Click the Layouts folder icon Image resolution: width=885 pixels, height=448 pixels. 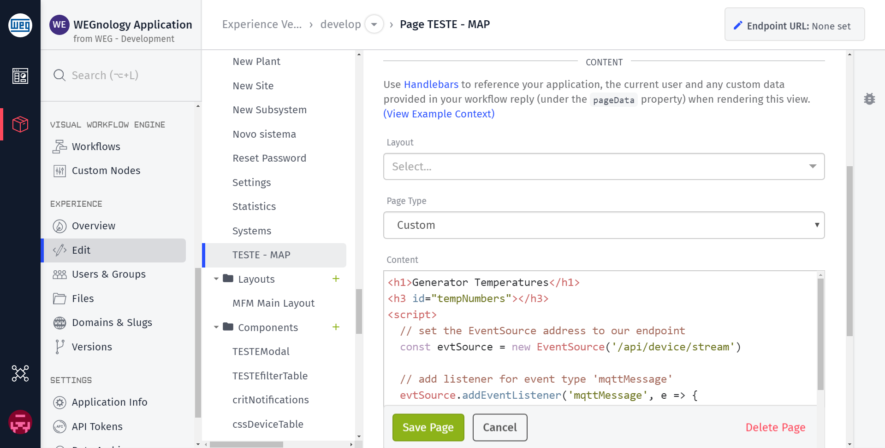(228, 278)
